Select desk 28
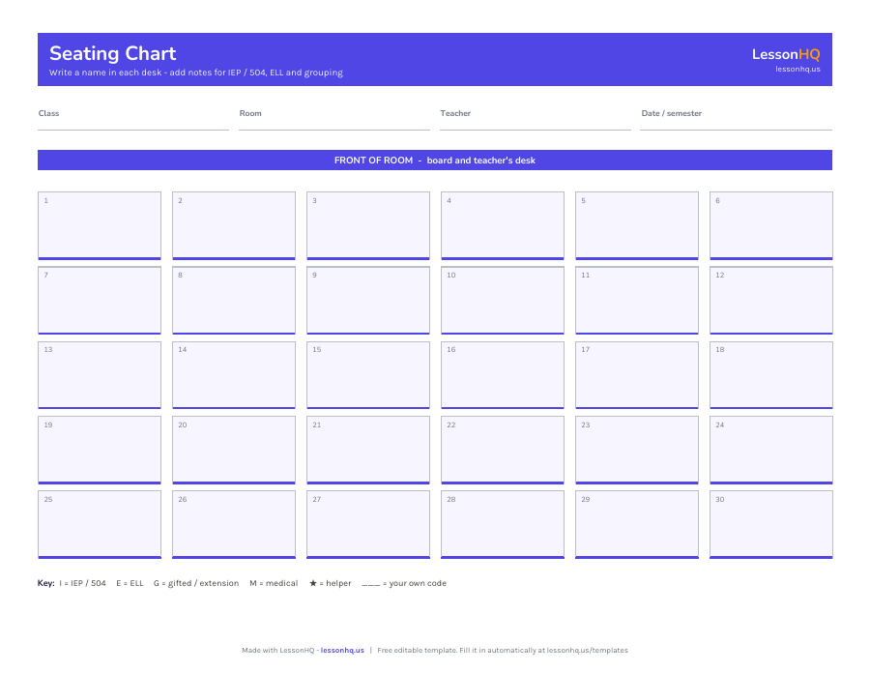The height and width of the screenshot is (673, 870). 502,524
